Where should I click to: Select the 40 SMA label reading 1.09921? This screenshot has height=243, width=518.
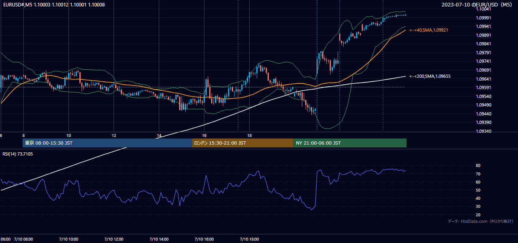click(429, 30)
